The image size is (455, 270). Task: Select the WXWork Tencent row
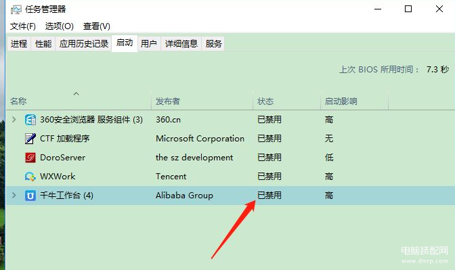pyautogui.click(x=230, y=177)
